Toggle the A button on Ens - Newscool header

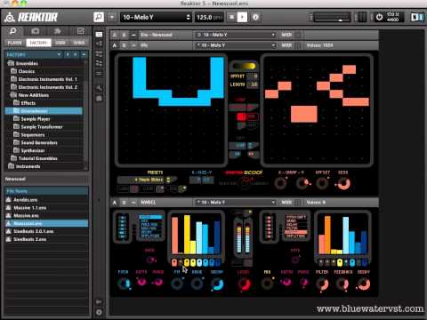[115, 35]
